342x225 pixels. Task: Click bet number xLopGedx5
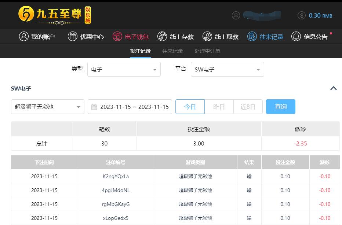[x=116, y=218]
